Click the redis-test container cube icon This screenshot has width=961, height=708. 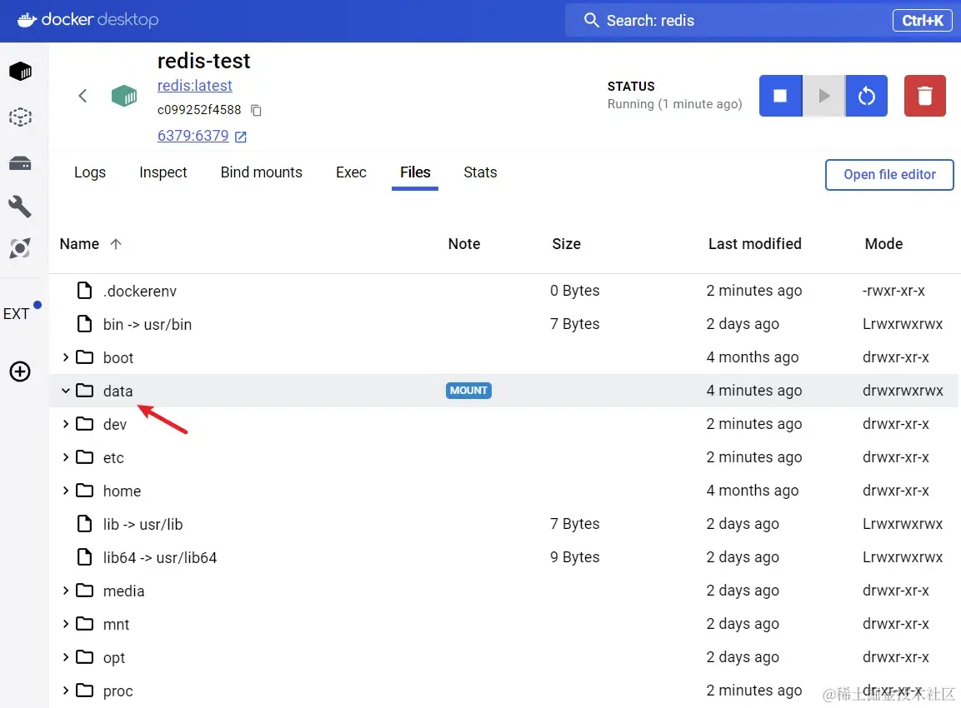tap(124, 96)
